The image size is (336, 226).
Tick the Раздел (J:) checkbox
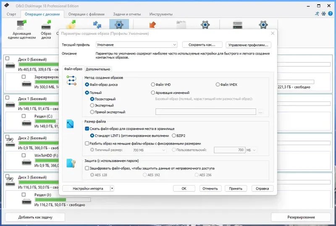coord(24,195)
